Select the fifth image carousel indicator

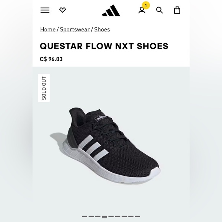(111, 217)
